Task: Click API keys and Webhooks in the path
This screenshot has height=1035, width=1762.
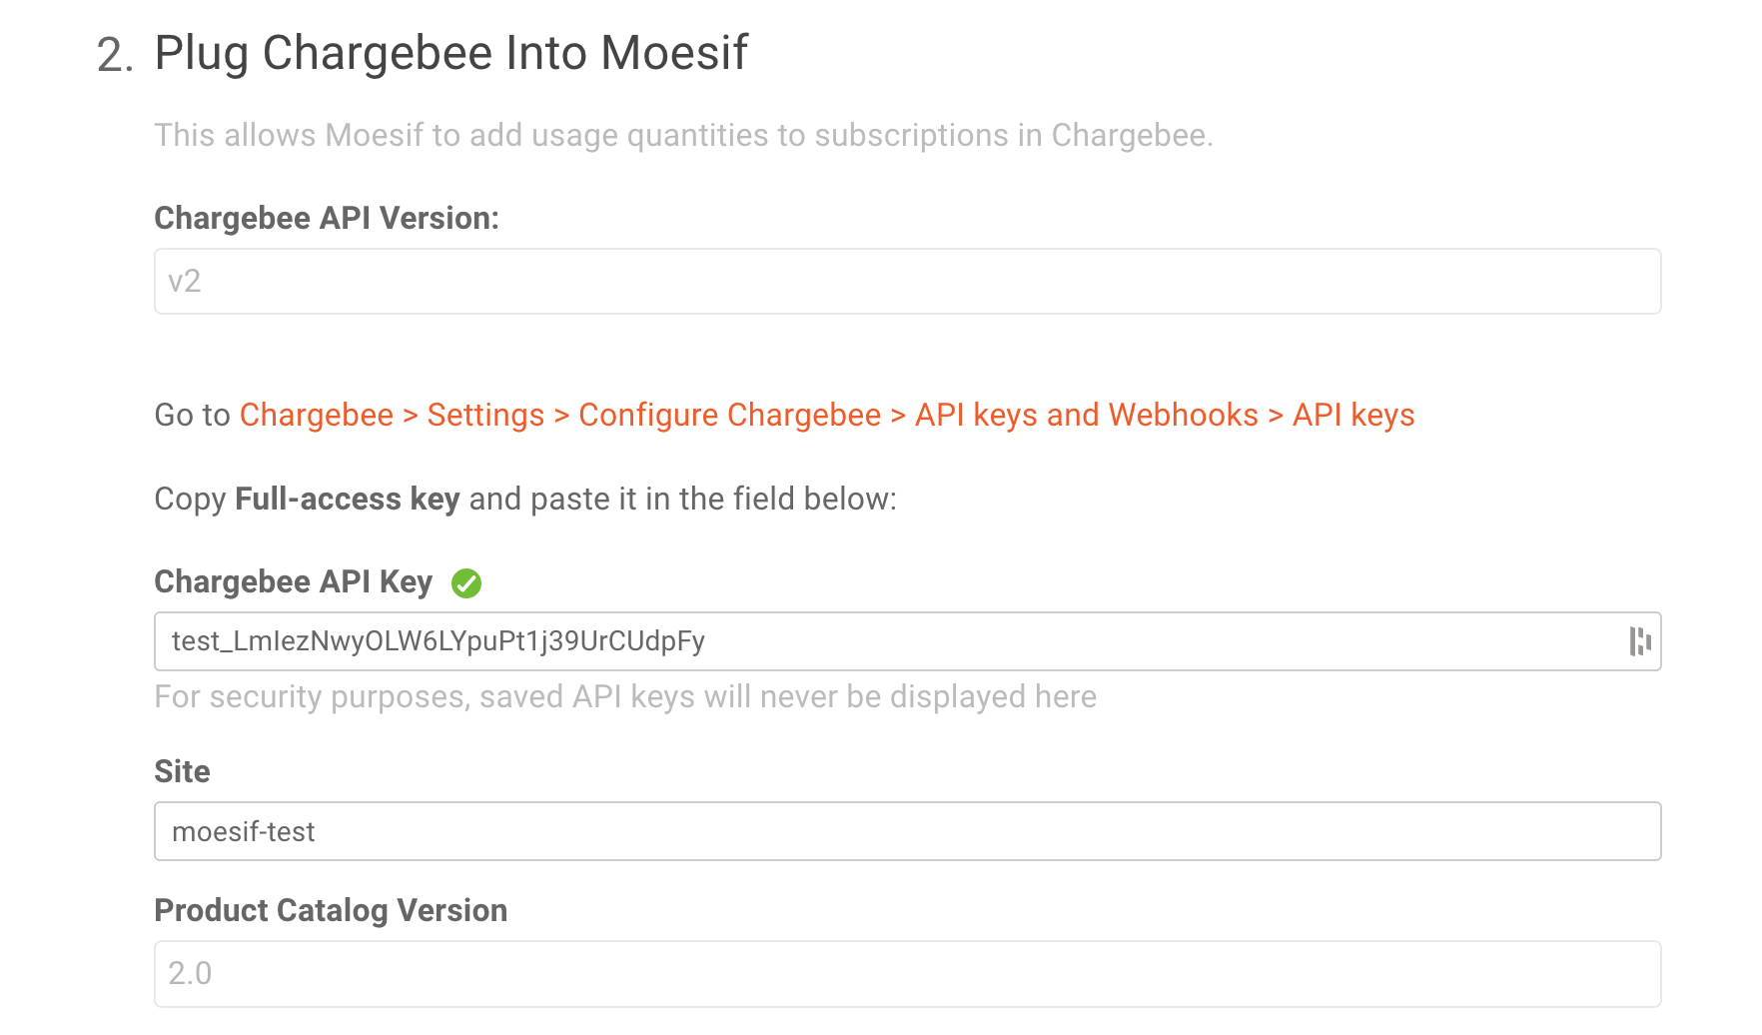Action: pos(1086,415)
